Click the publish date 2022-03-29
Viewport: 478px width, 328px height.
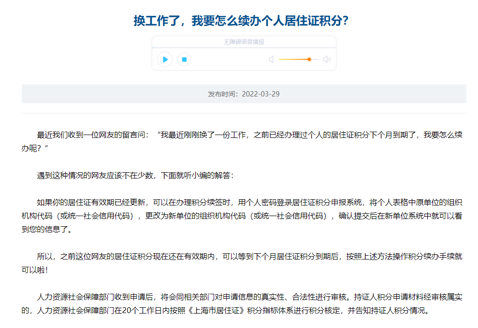click(261, 94)
